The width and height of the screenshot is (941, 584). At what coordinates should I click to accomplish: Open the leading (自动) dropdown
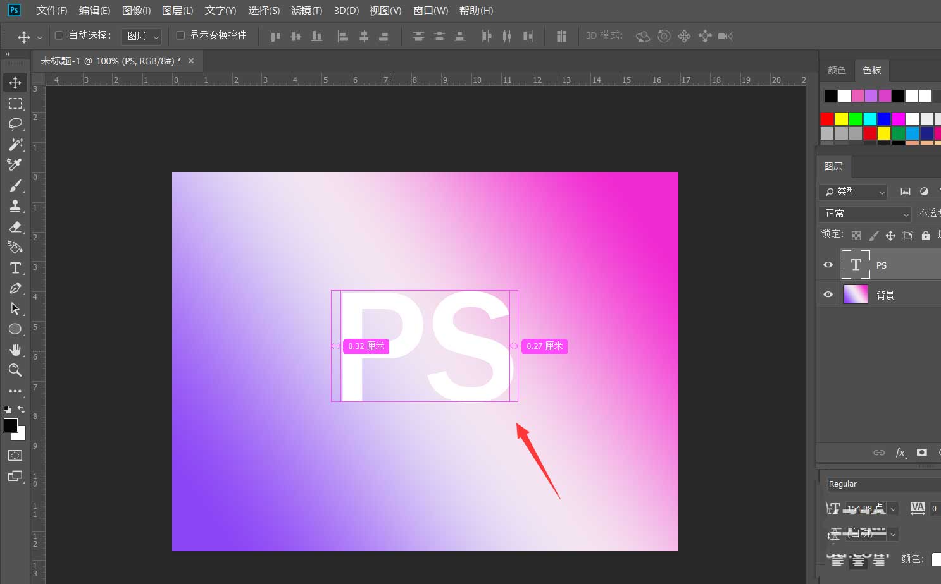tap(893, 534)
